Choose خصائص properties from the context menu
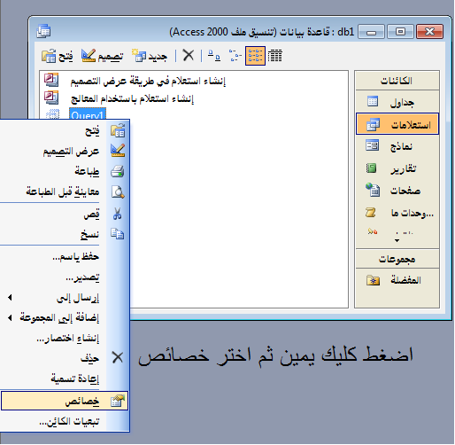 point(65,401)
